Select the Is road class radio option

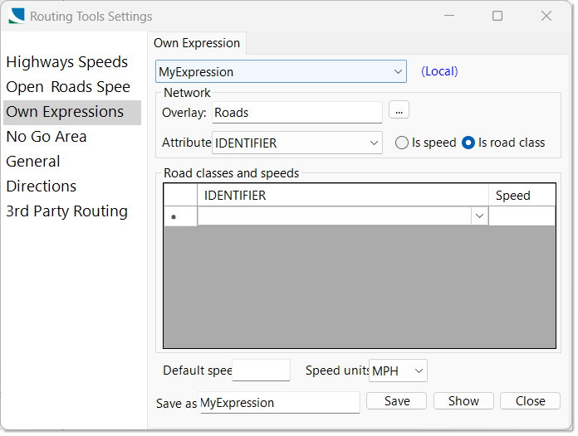[503, 143]
